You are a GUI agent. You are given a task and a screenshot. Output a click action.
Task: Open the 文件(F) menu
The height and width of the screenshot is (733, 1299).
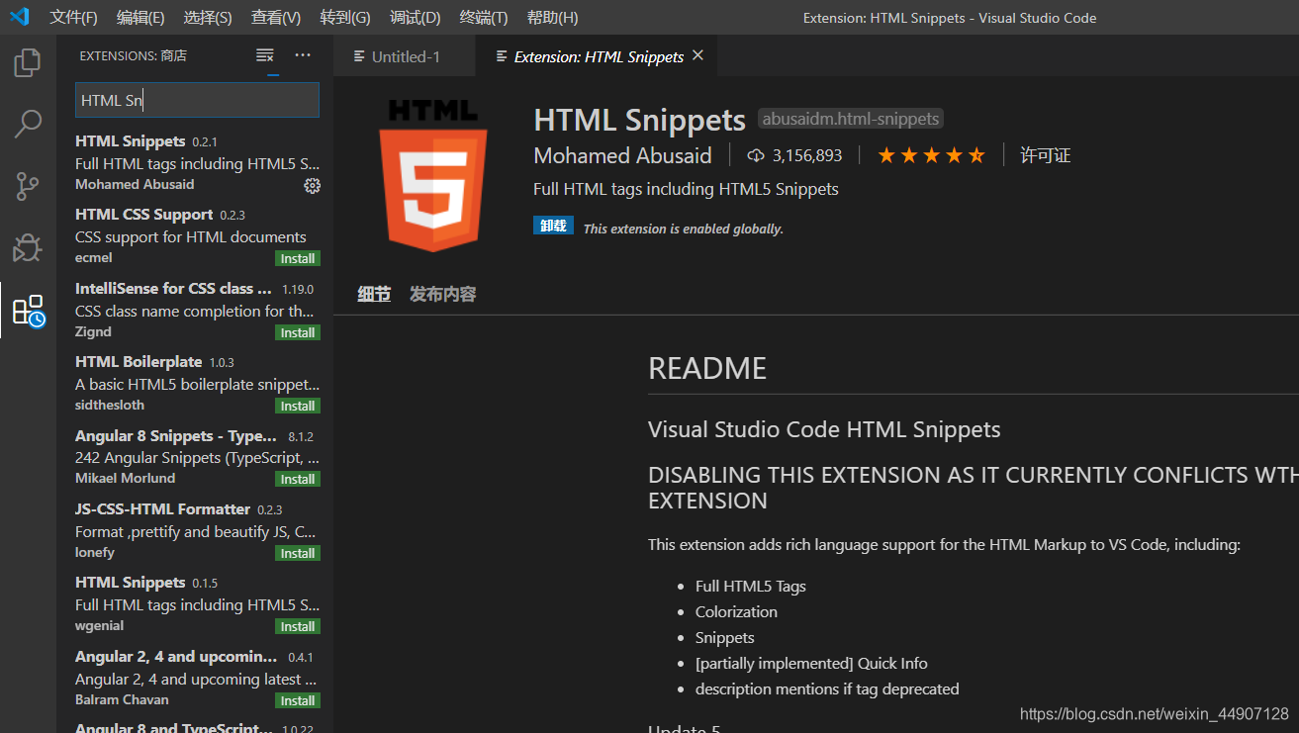pyautogui.click(x=73, y=18)
